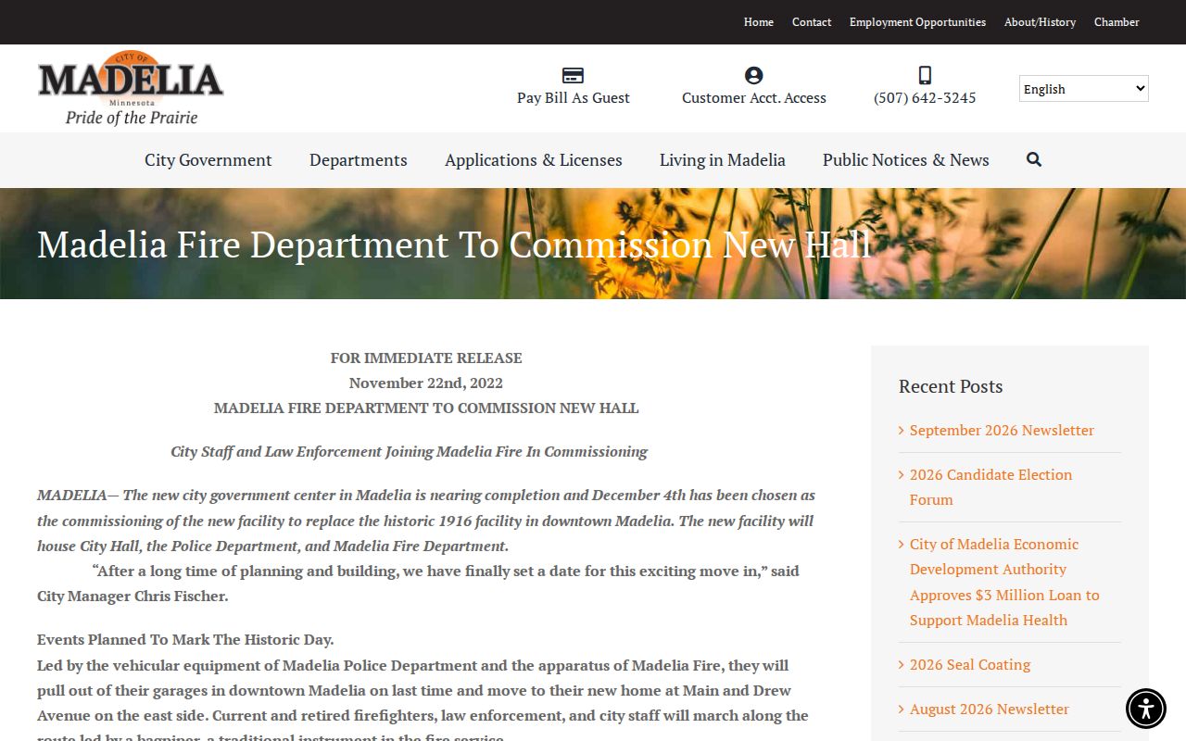Click chevron beside 2026 Seal Coating
The width and height of the screenshot is (1186, 741).
point(902,665)
